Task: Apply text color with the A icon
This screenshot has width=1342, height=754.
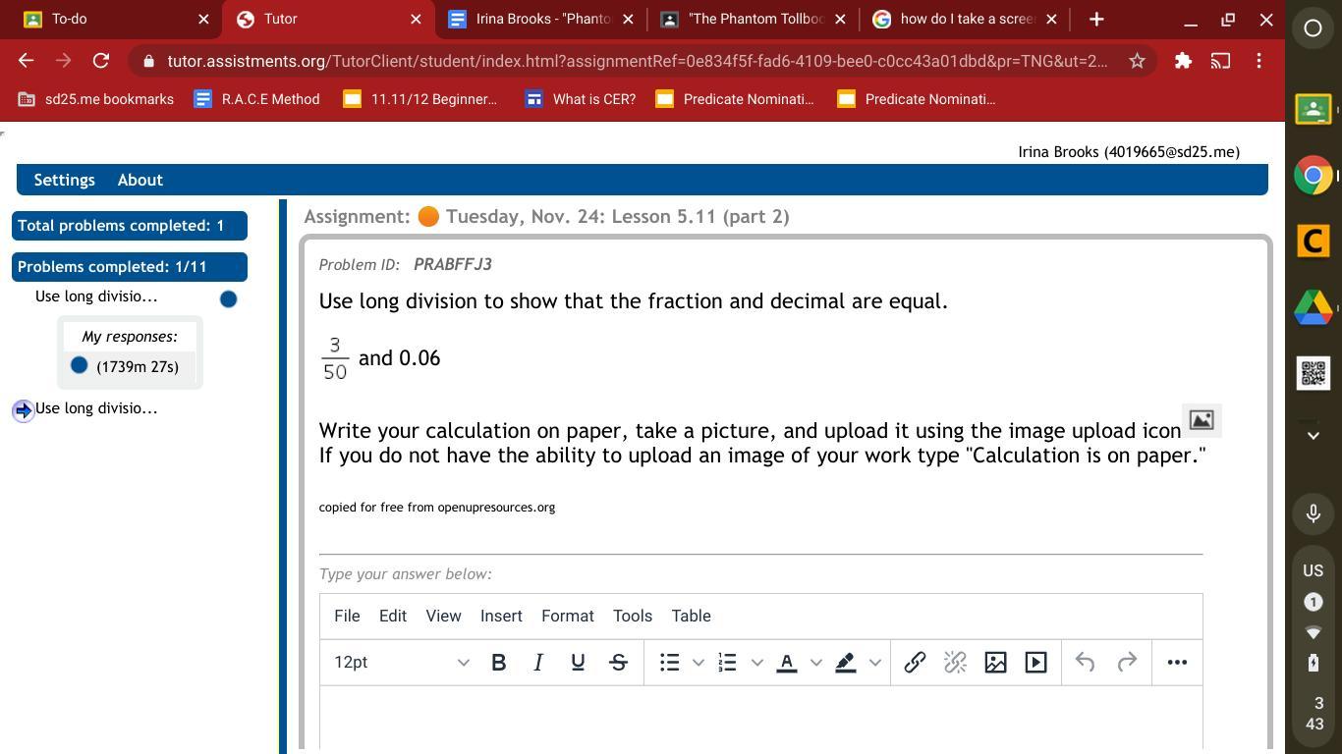Action: pos(787,663)
